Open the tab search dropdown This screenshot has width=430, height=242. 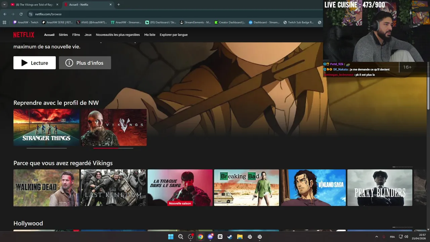(4, 5)
